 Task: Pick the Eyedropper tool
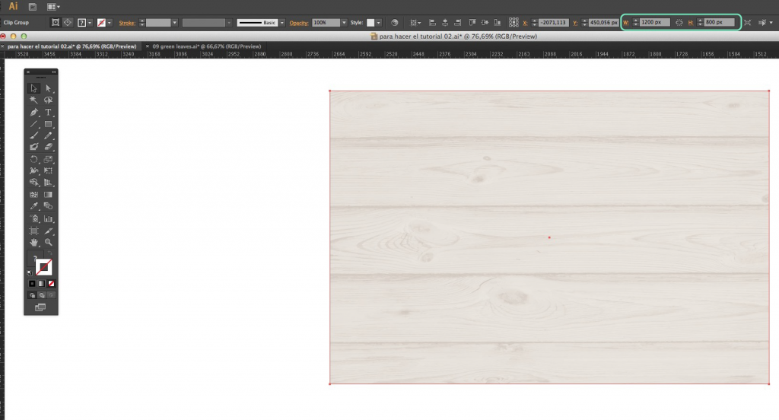click(x=34, y=206)
